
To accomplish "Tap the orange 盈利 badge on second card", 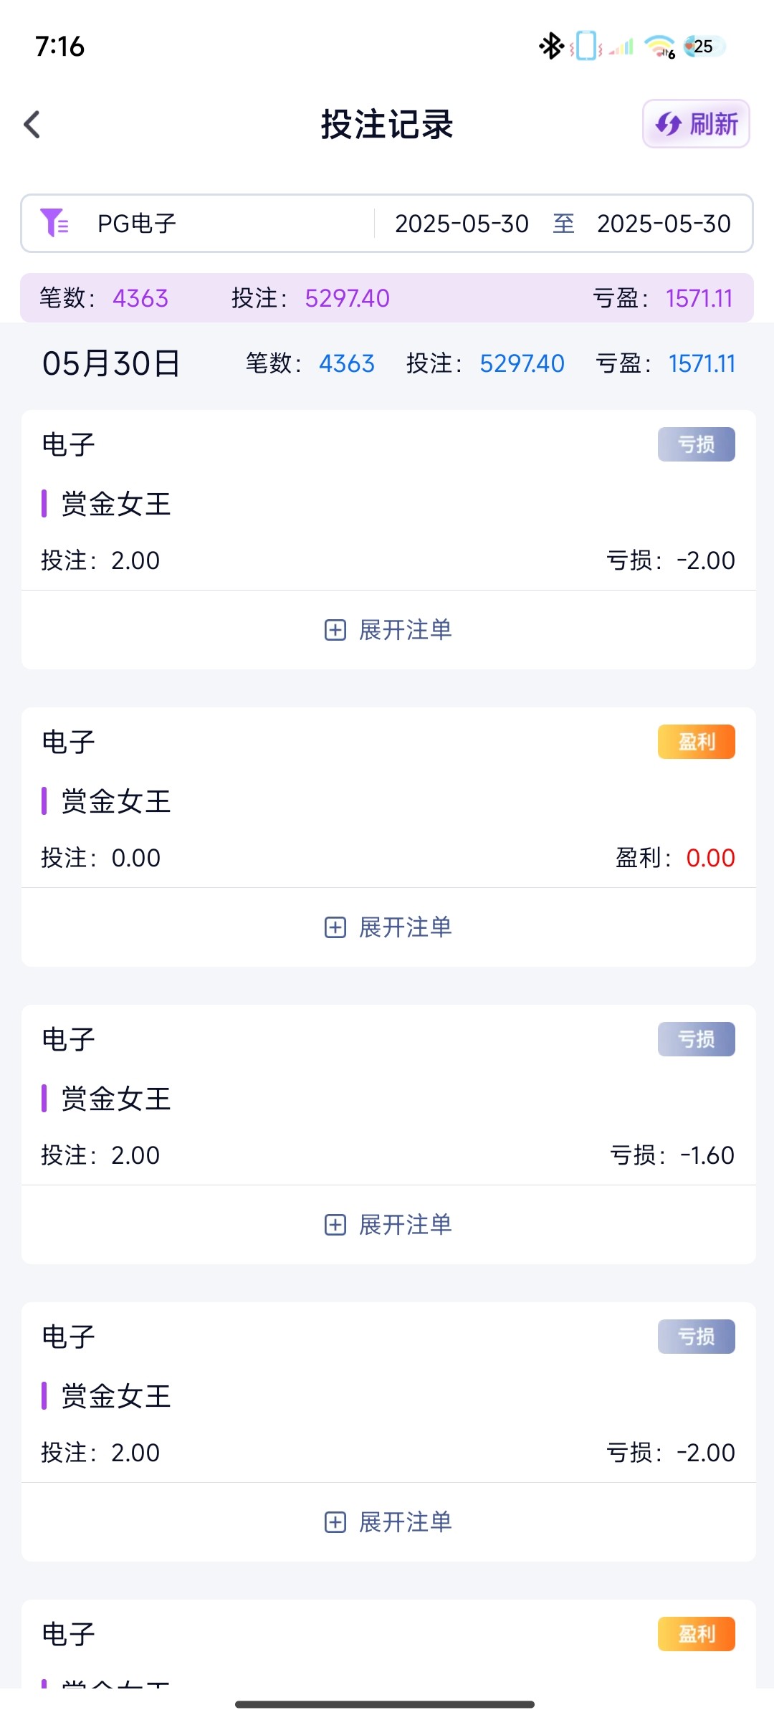I will coord(696,742).
